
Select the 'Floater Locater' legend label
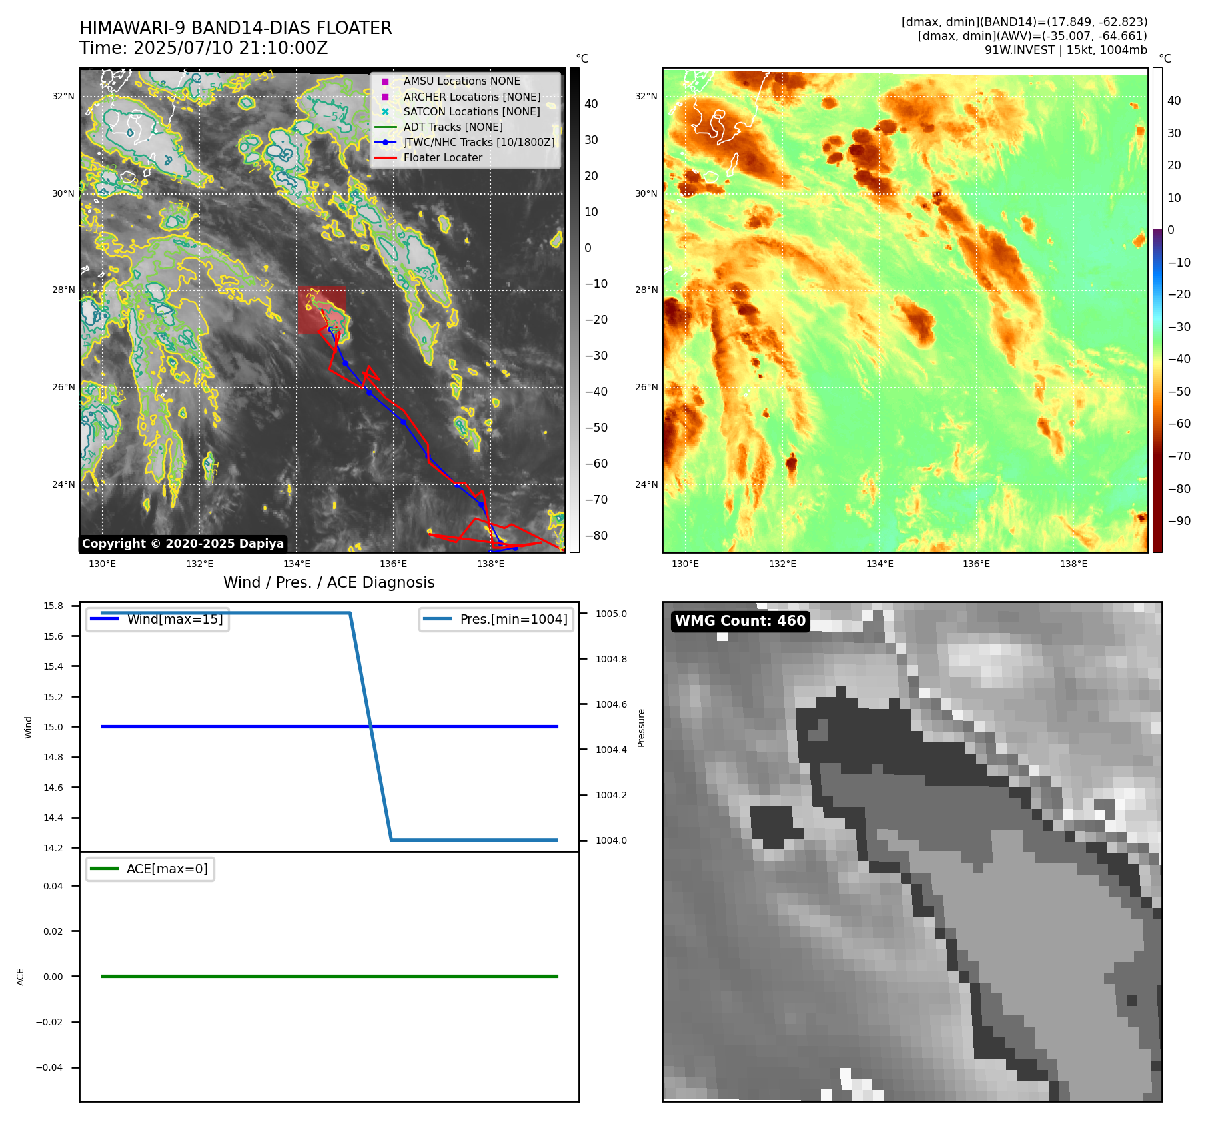[x=443, y=158]
